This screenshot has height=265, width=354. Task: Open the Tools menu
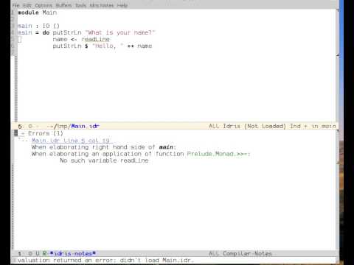[80, 5]
